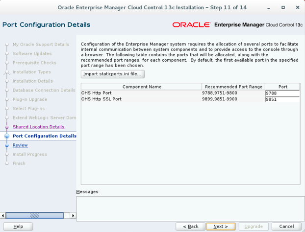The image size is (305, 232).
Task: Click My Oracle Support Details step
Action: 41,45
